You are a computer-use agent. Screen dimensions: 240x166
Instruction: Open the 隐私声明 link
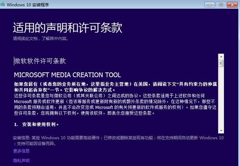click(21, 160)
